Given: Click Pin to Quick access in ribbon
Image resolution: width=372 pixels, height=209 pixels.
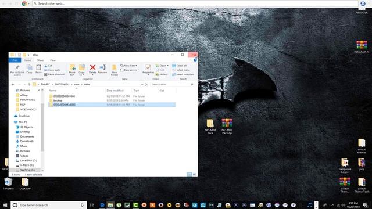Looking at the screenshot, I should coord(17,70).
